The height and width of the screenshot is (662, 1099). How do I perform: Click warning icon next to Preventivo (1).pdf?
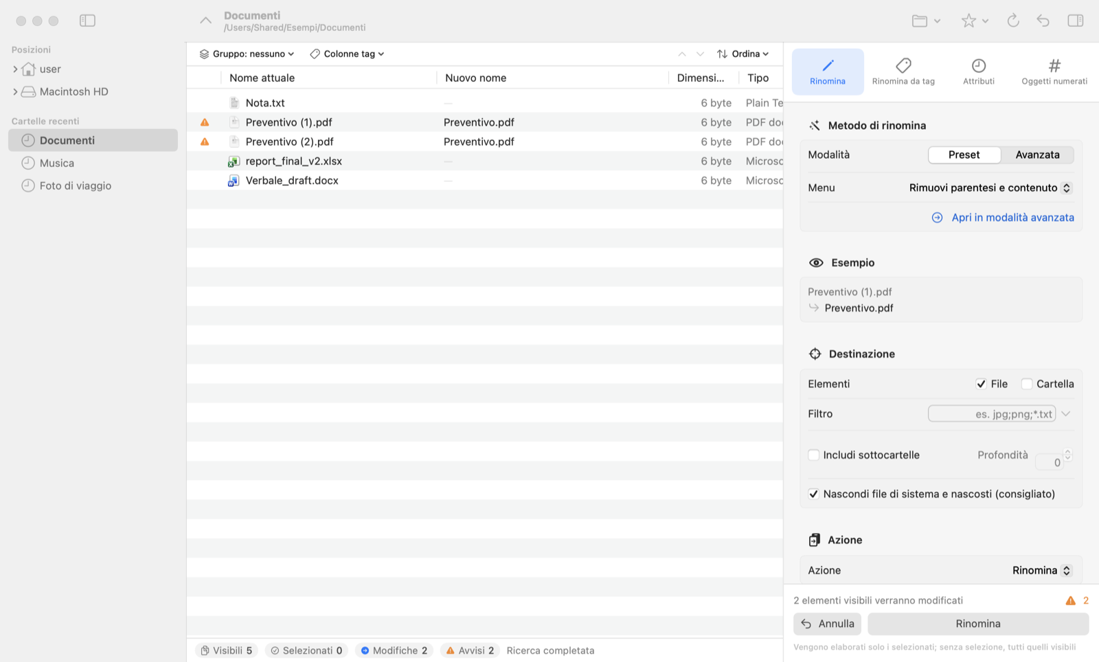coord(205,122)
